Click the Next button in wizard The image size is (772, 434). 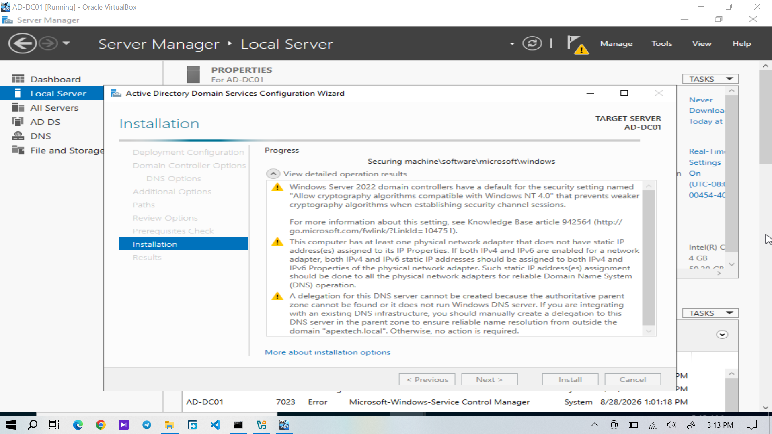[x=489, y=379]
